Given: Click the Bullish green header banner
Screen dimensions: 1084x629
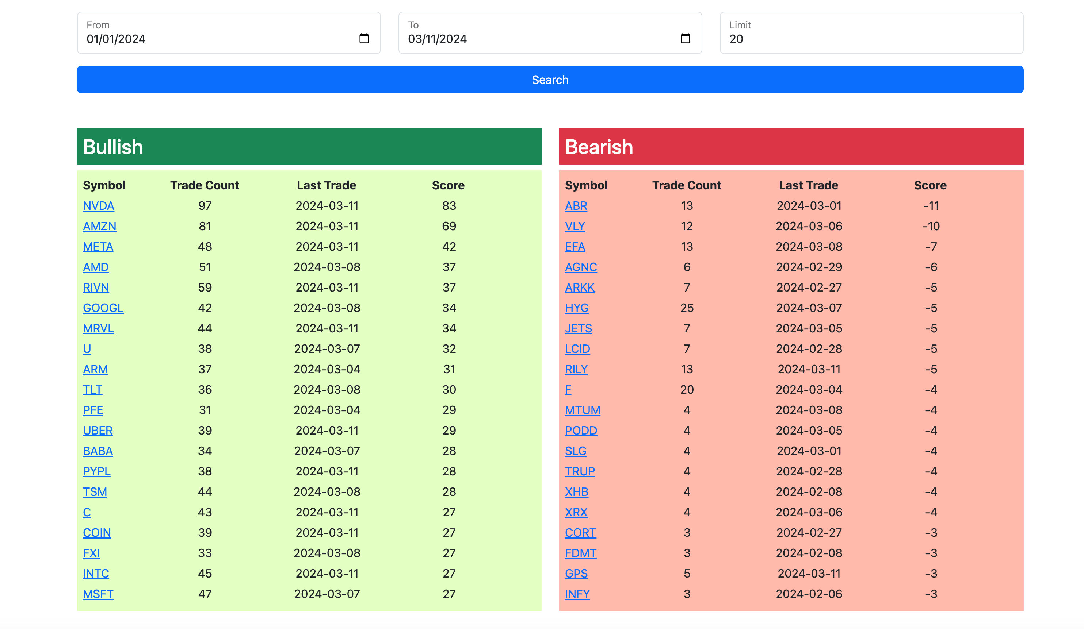Looking at the screenshot, I should (309, 147).
